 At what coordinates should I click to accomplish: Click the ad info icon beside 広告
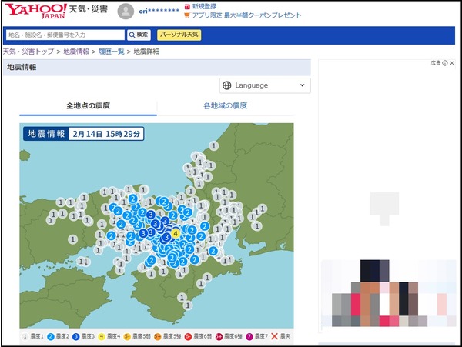tap(445, 62)
